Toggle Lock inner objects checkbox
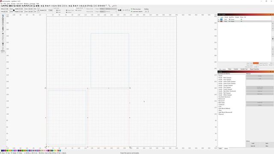The height and width of the screenshot is (154, 274). (131, 12)
